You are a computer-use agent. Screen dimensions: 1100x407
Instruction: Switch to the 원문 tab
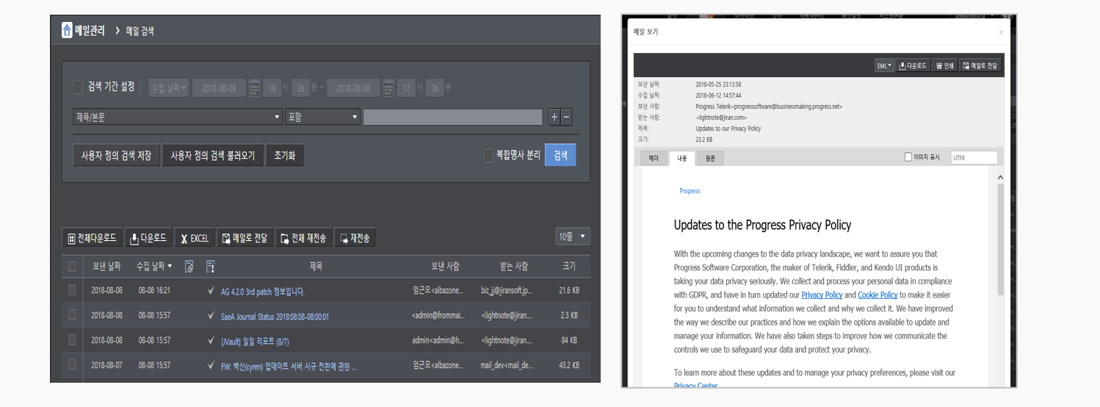click(710, 158)
